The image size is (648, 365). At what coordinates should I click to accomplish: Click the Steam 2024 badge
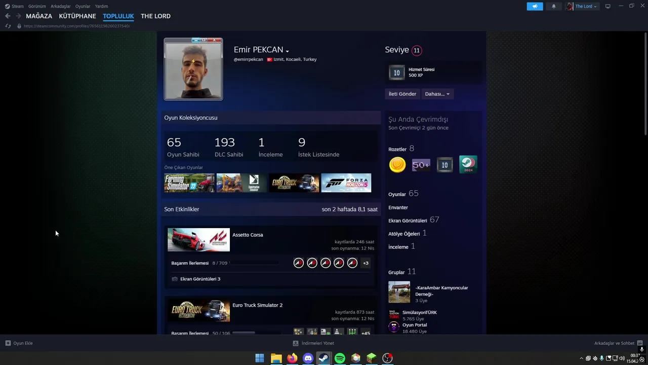click(468, 165)
